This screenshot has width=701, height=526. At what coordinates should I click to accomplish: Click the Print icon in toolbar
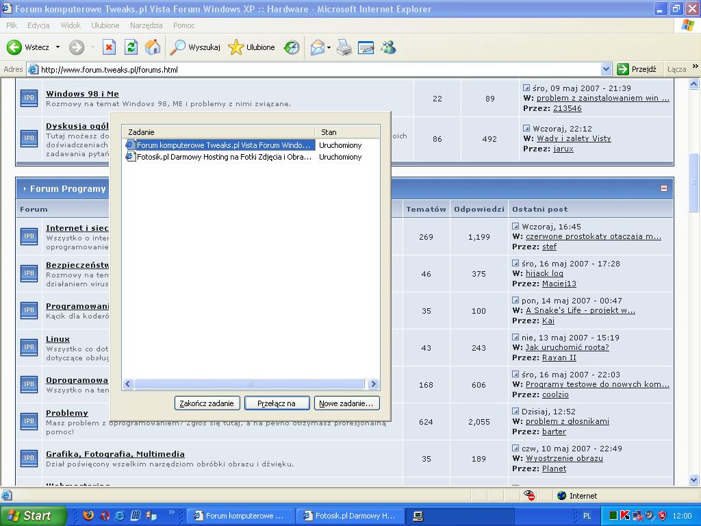[344, 47]
